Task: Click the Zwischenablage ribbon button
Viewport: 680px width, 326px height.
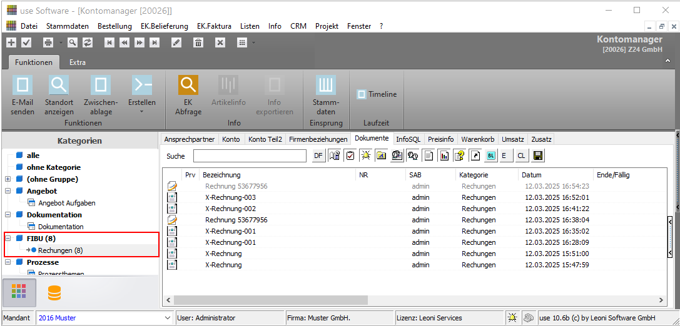Action: [101, 96]
